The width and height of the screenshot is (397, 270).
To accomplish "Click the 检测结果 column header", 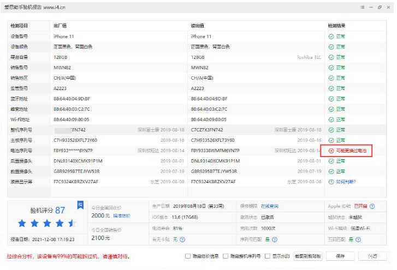I will (336, 26).
